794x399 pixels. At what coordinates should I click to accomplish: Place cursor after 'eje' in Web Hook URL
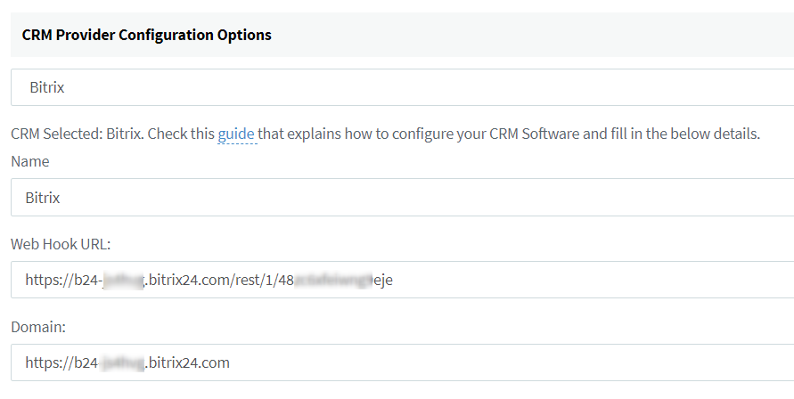click(x=394, y=280)
